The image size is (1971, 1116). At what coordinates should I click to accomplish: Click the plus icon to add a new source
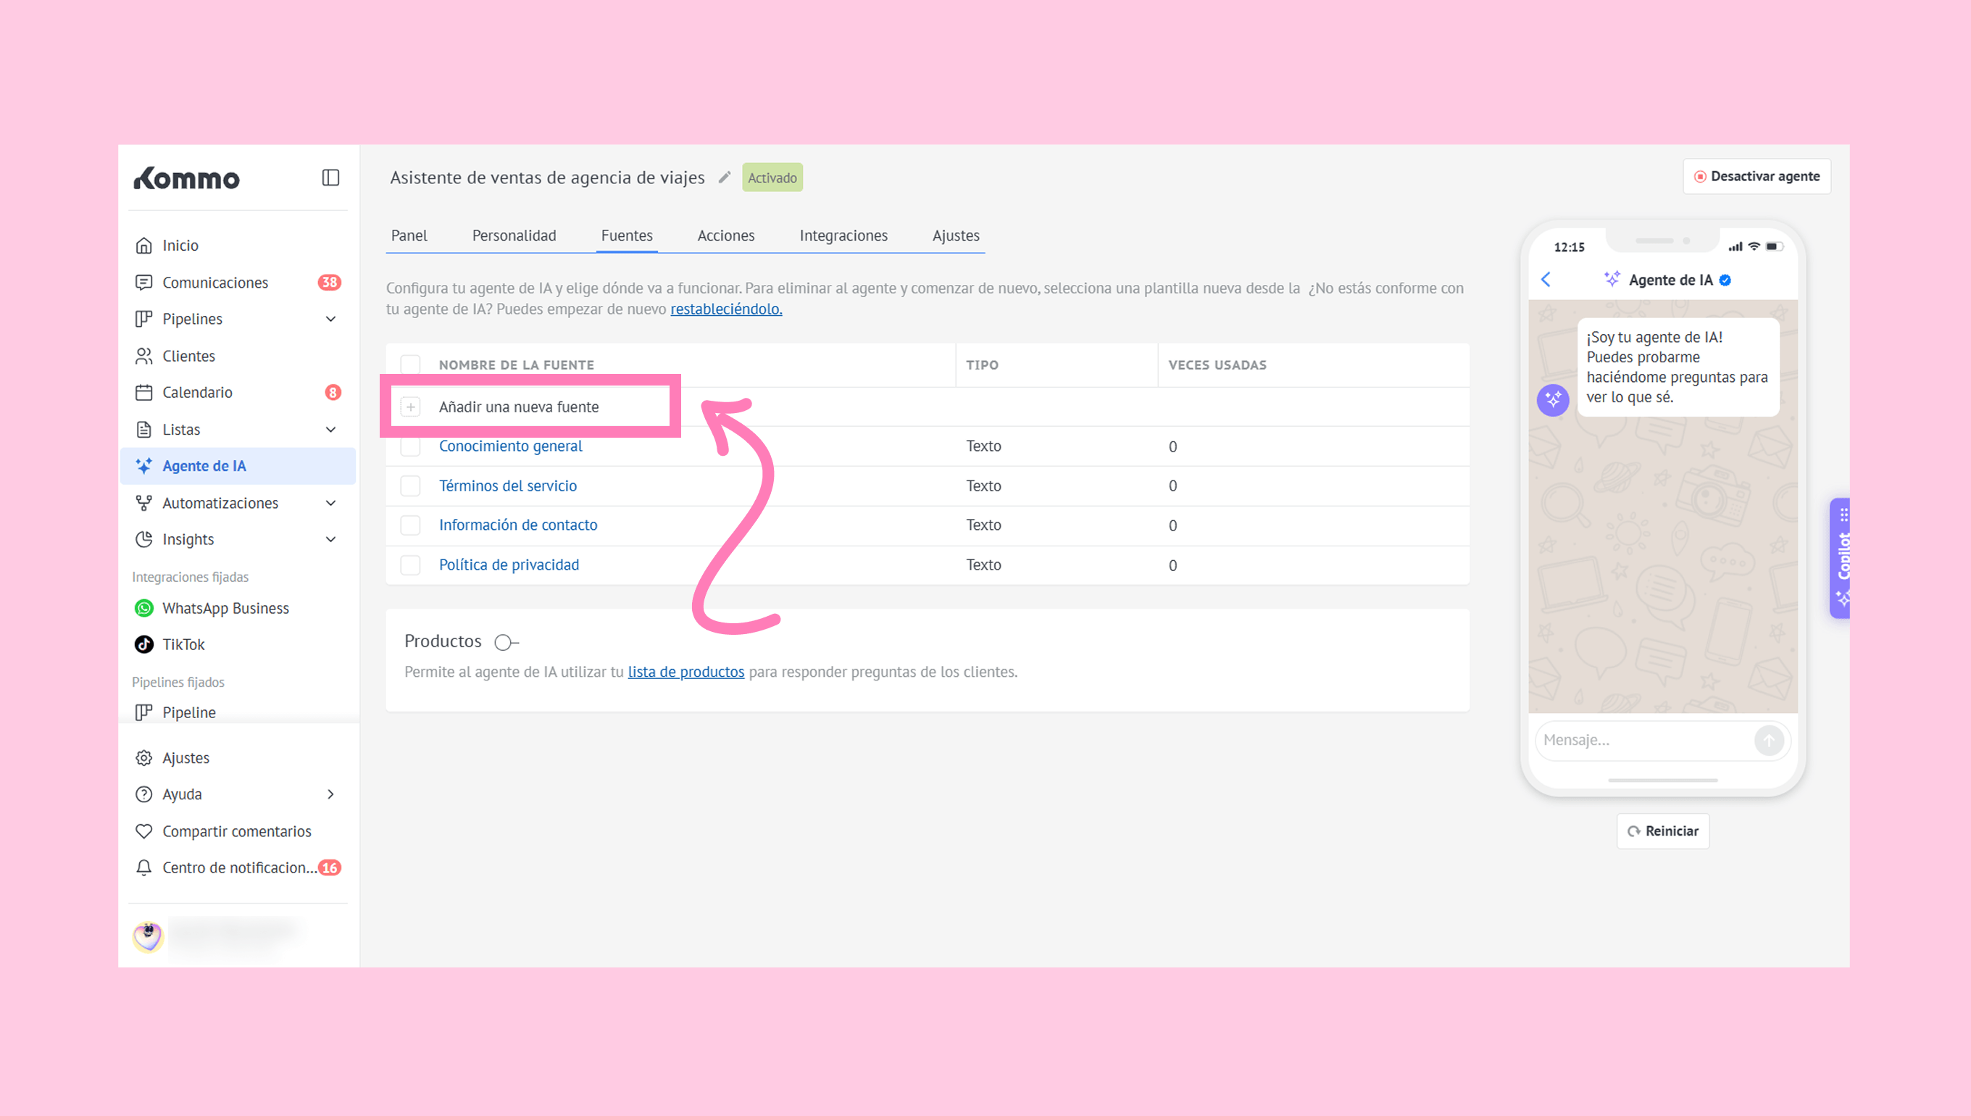point(411,407)
